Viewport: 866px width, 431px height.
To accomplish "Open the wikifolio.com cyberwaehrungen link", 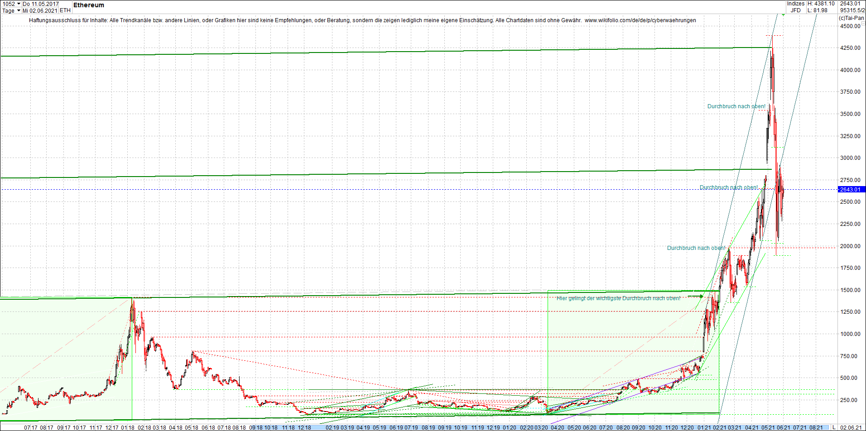I will pyautogui.click(x=640, y=20).
